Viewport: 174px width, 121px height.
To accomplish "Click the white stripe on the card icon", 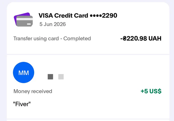I will (x=25, y=19).
